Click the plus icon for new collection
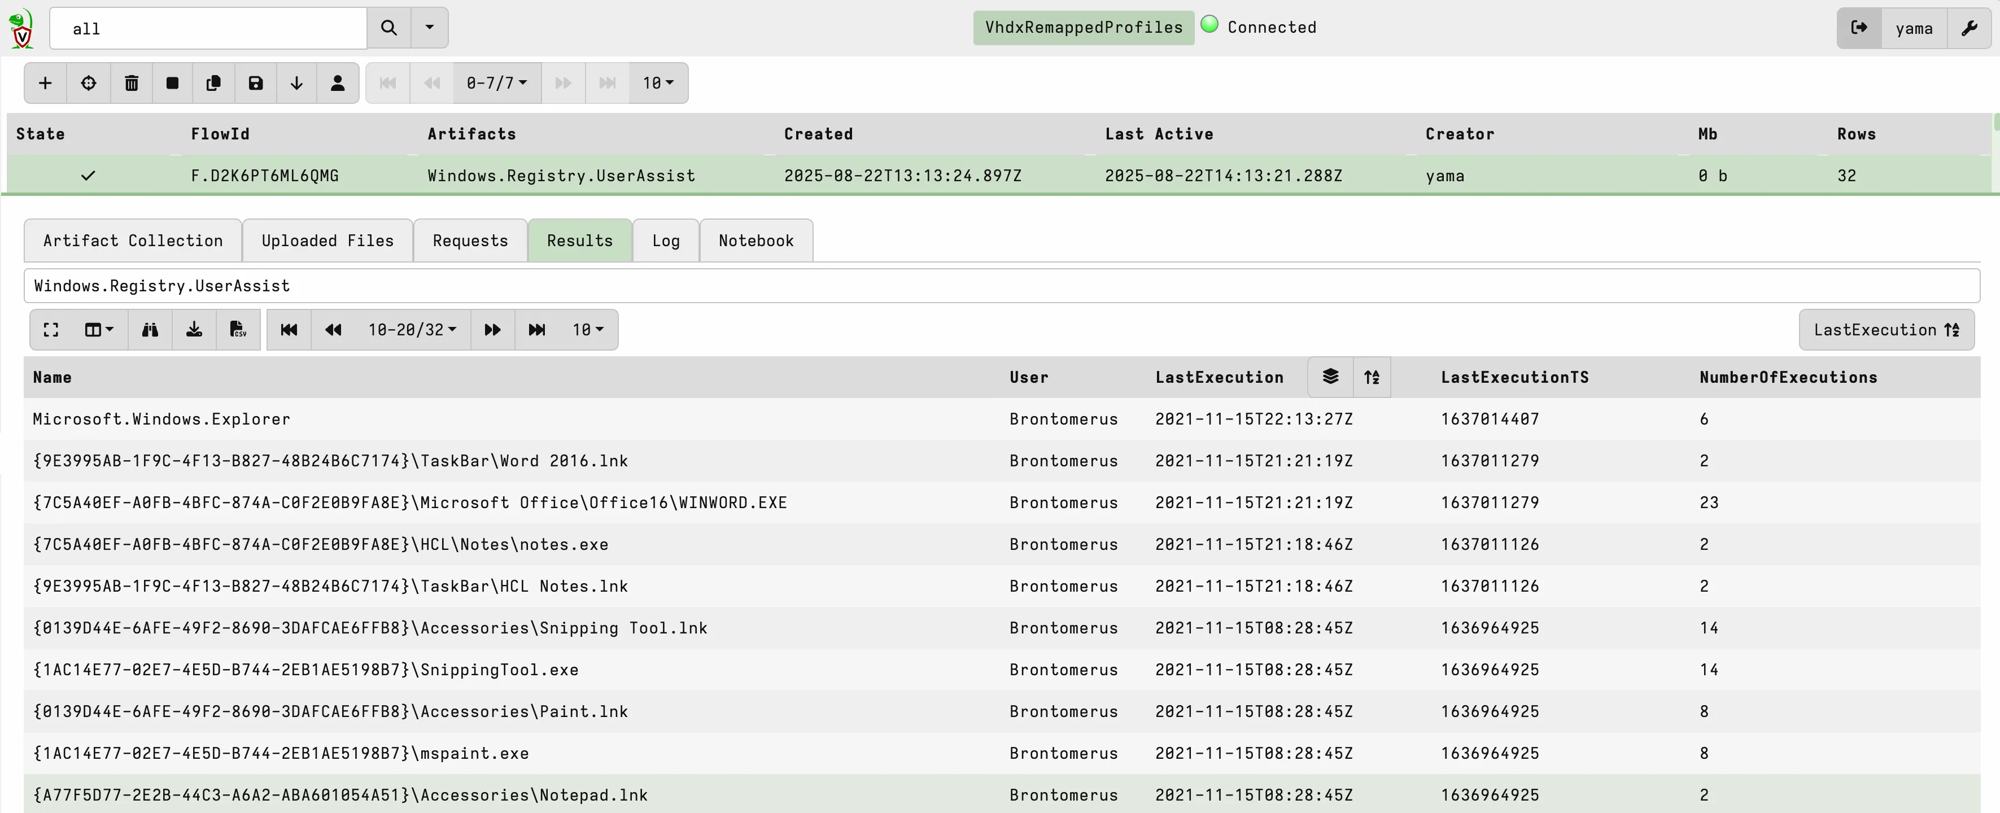 [45, 83]
